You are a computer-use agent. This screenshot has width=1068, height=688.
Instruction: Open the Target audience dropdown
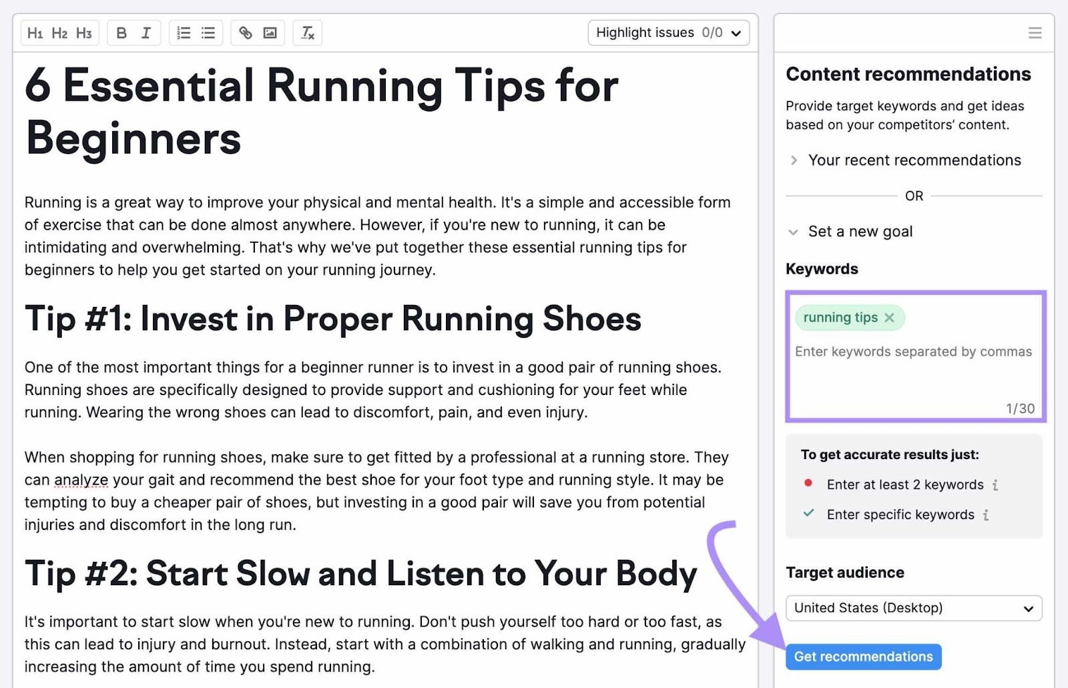[913, 608]
